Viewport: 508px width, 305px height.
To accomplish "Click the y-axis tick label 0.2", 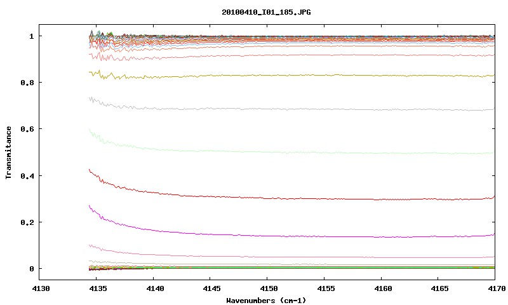I will click(x=27, y=222).
